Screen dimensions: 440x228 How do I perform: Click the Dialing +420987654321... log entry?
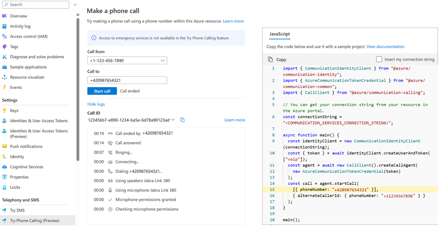pos(139,171)
